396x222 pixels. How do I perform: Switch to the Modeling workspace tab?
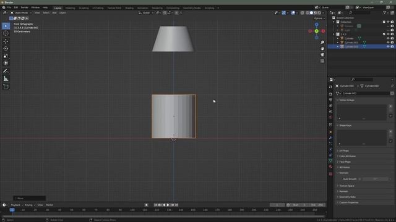click(70, 8)
